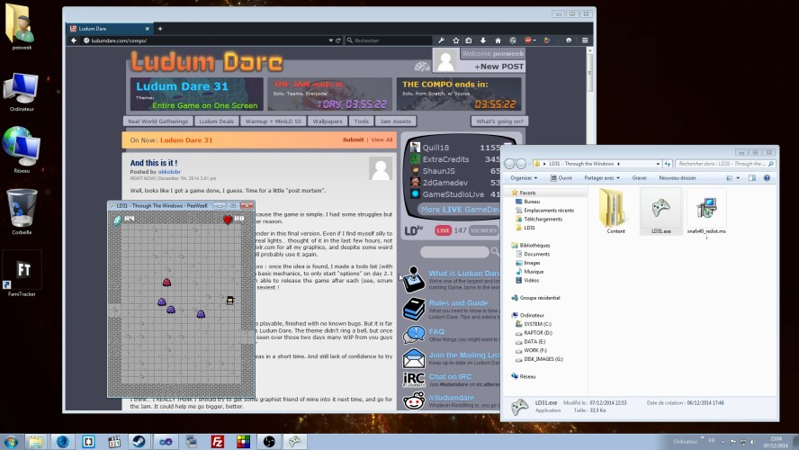Open a new browser tab with plus
Viewport: 799px width, 450px height.
(160, 29)
